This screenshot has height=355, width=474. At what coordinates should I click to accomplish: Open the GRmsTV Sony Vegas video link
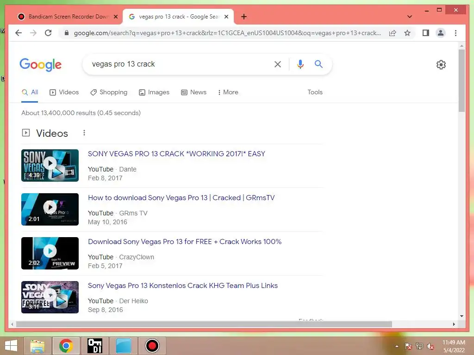coord(181,198)
